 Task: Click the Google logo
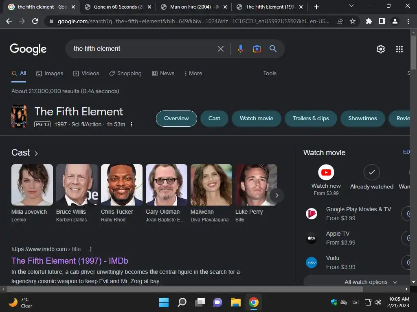pyautogui.click(x=28, y=49)
